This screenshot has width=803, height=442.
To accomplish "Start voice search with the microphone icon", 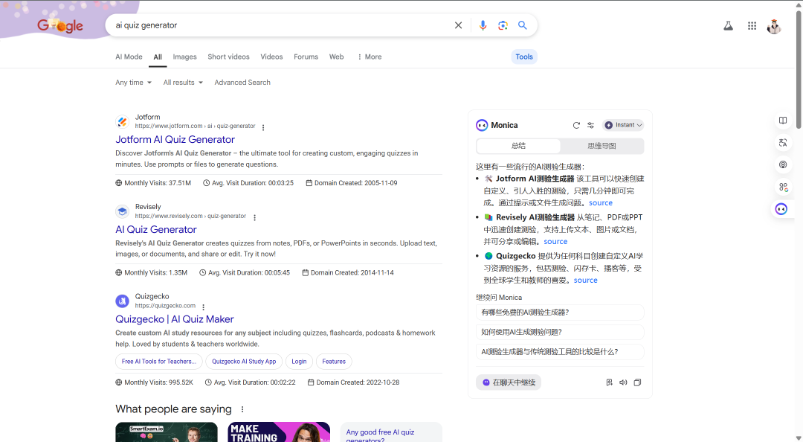I will pos(483,25).
